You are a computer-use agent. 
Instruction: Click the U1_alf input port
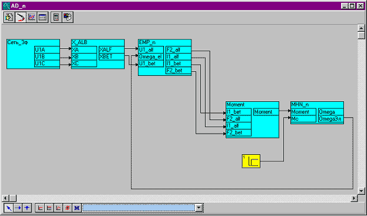[151, 49]
